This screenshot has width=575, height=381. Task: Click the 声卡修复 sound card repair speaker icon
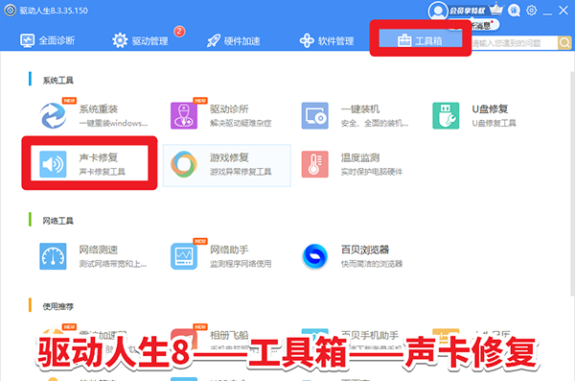(x=53, y=164)
